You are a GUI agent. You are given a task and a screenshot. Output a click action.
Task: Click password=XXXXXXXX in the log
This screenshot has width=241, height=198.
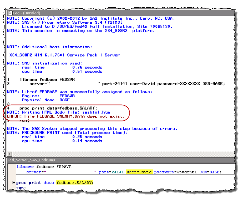pos(179,84)
